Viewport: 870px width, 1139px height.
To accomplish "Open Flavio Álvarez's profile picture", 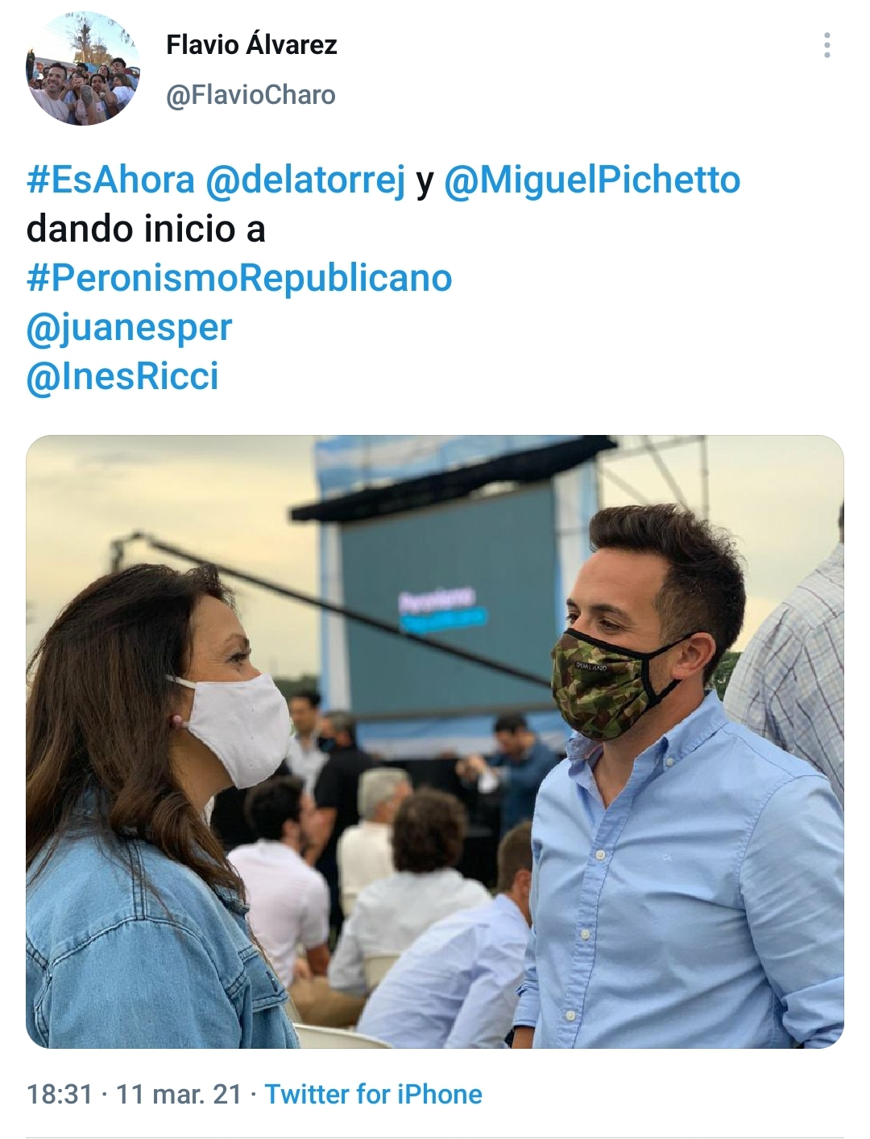I will click(83, 69).
